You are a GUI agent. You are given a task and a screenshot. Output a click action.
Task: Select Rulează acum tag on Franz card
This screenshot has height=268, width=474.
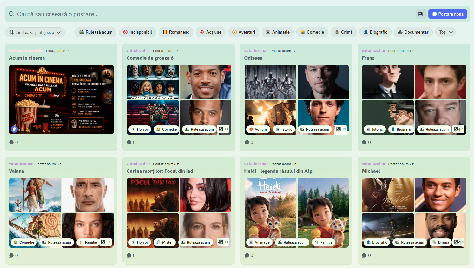coord(434,129)
